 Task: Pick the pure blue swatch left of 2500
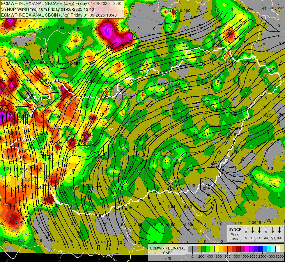point(260,249)
